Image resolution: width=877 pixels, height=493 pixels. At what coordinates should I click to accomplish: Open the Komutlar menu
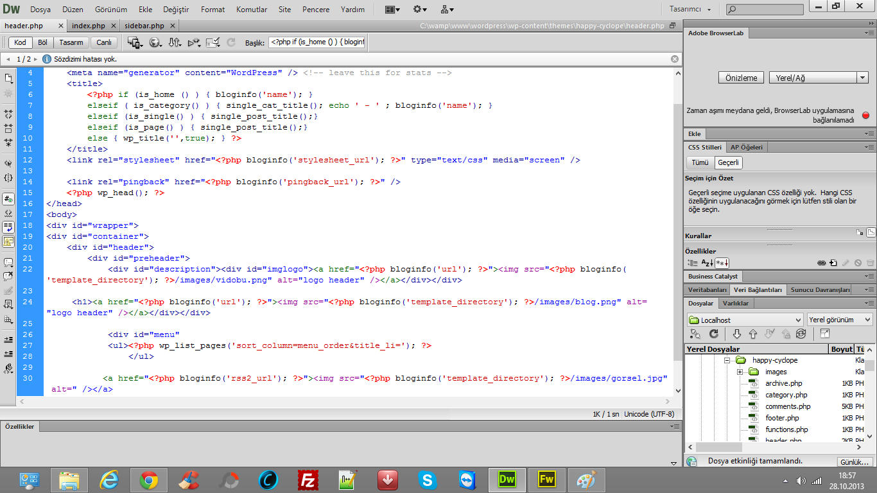click(252, 10)
